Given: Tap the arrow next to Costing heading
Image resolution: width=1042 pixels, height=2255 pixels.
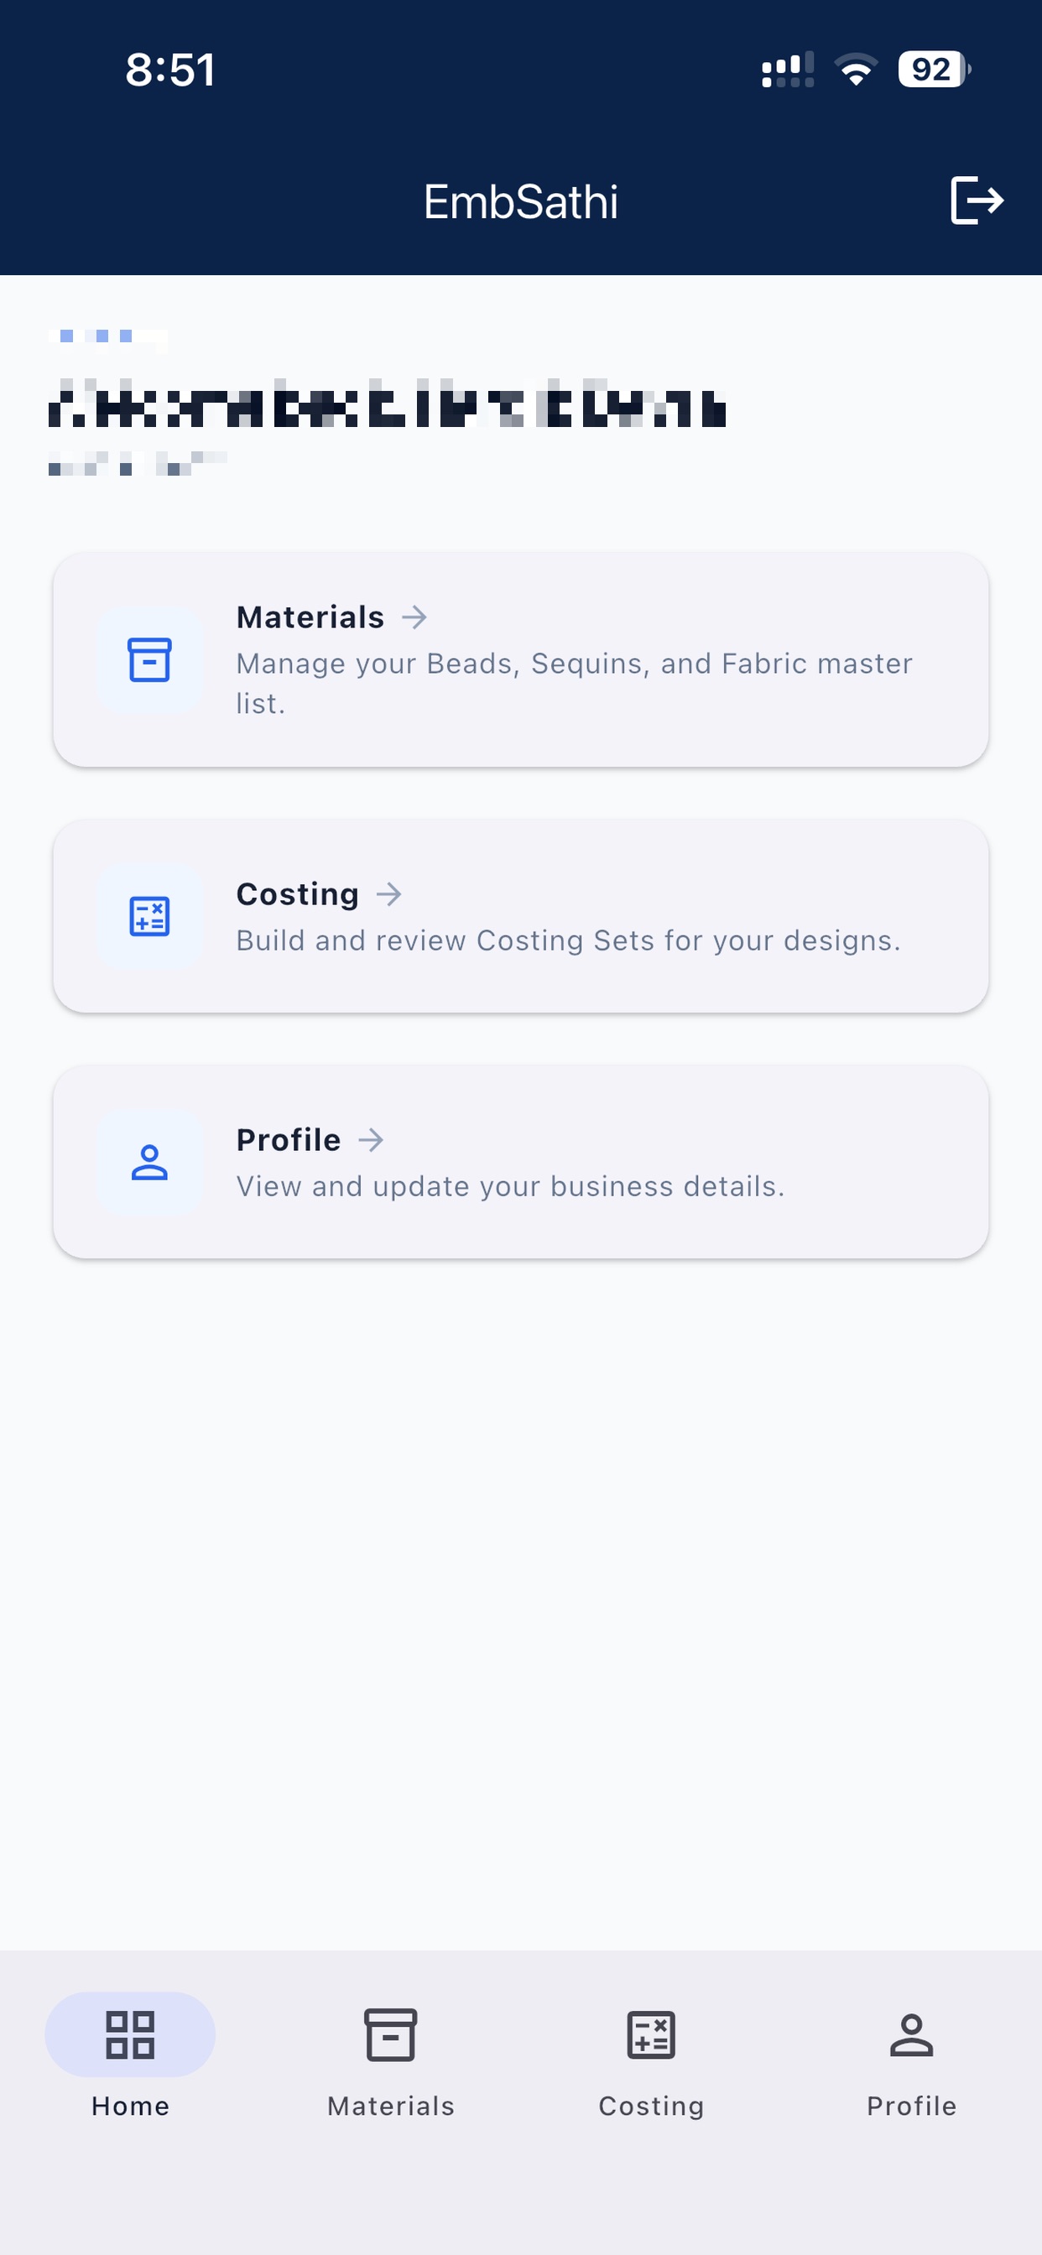Looking at the screenshot, I should tap(388, 893).
